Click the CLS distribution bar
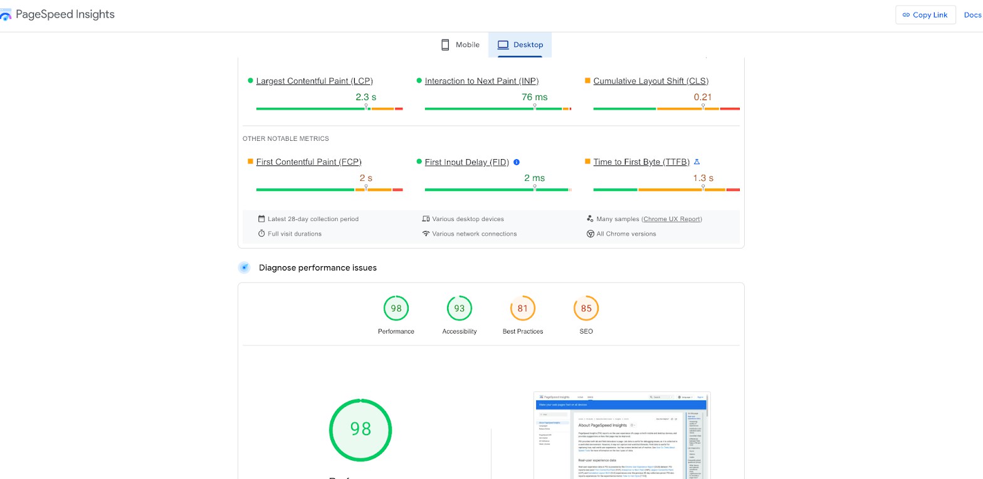This screenshot has height=479, width=983. point(666,109)
